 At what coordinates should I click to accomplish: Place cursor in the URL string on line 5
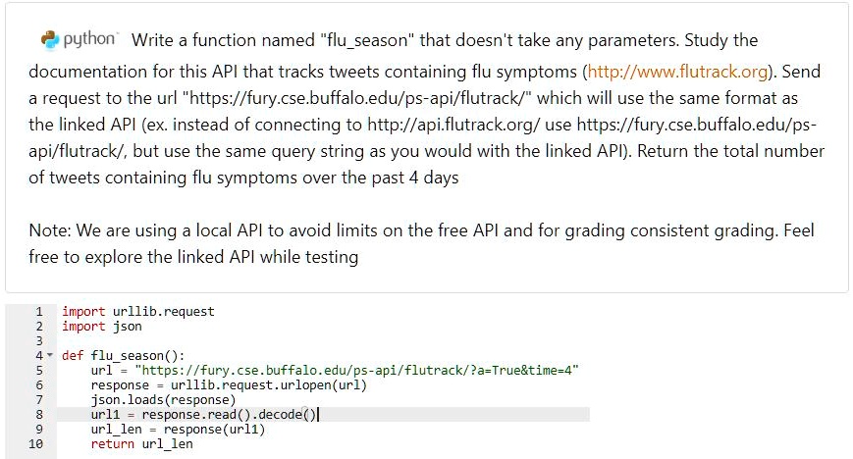tap(357, 371)
